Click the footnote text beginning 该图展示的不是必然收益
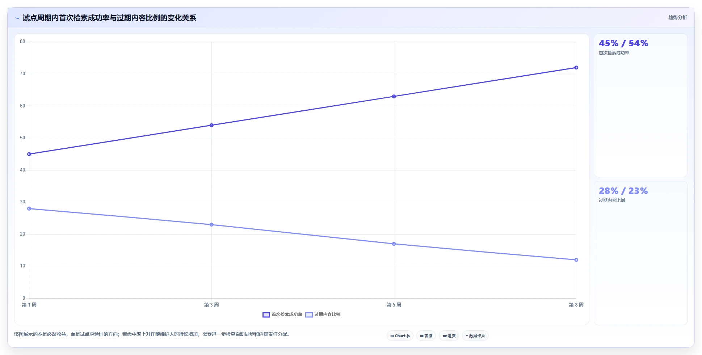This screenshot has width=702, height=355. 152,334
